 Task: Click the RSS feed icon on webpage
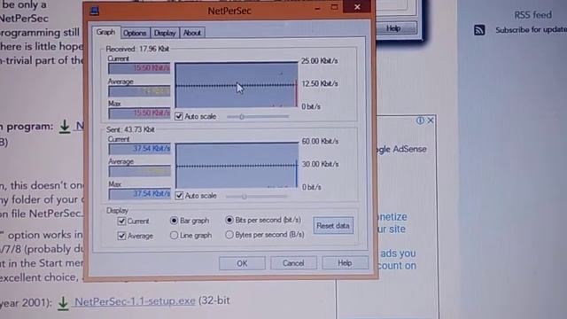479,30
